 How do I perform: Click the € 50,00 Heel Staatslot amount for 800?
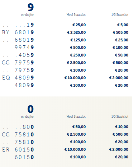(79, 127)
